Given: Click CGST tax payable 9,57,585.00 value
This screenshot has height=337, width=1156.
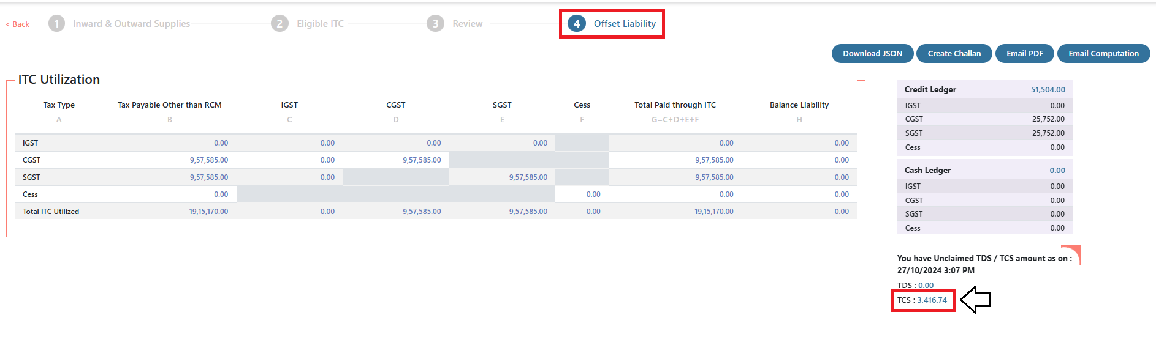Looking at the screenshot, I should (x=208, y=160).
